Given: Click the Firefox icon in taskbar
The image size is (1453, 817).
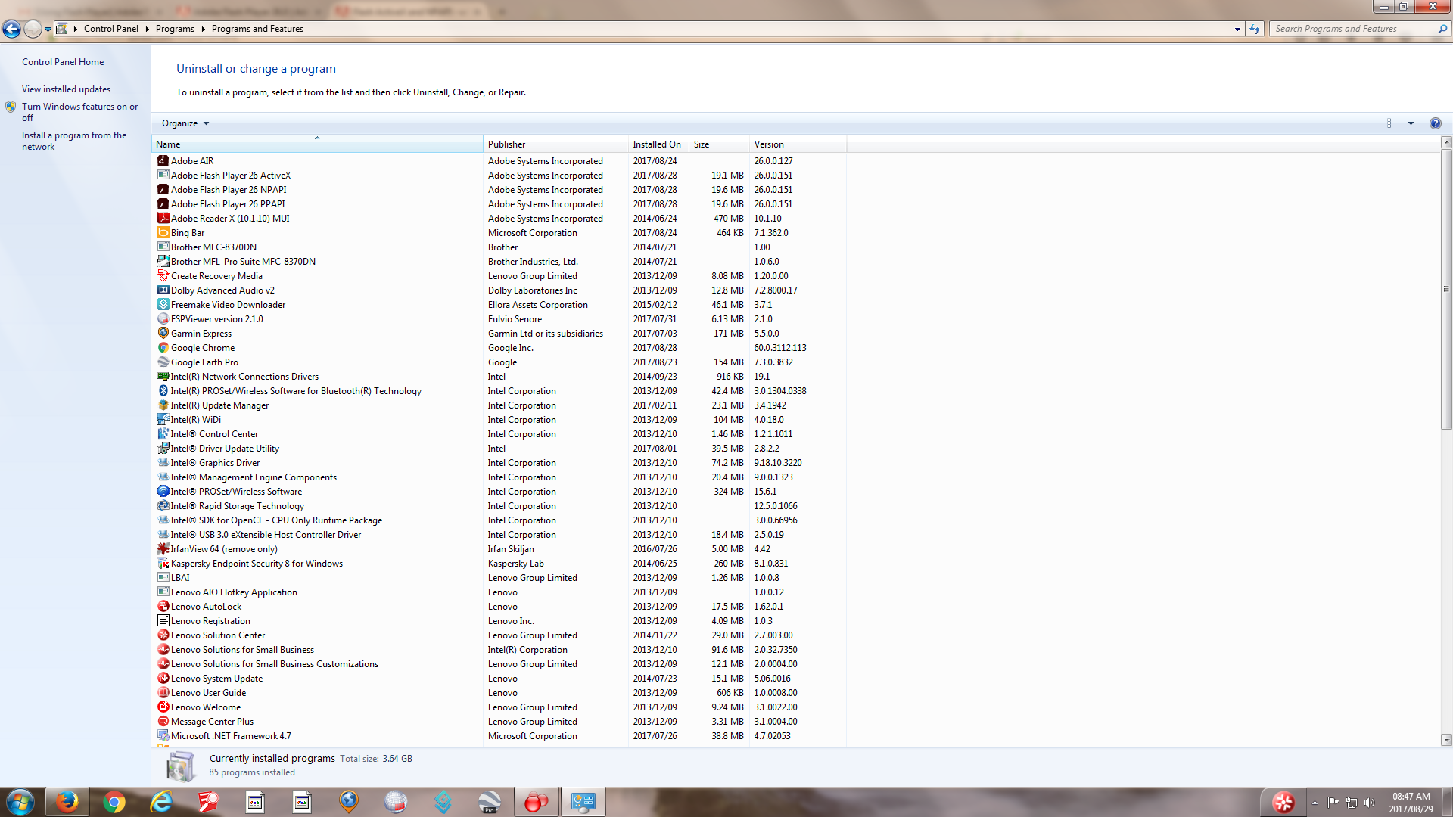Looking at the screenshot, I should [67, 802].
